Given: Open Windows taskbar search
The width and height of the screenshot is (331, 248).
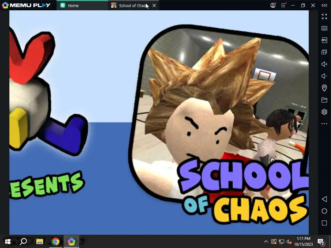Looking at the screenshot, I should (23, 242).
